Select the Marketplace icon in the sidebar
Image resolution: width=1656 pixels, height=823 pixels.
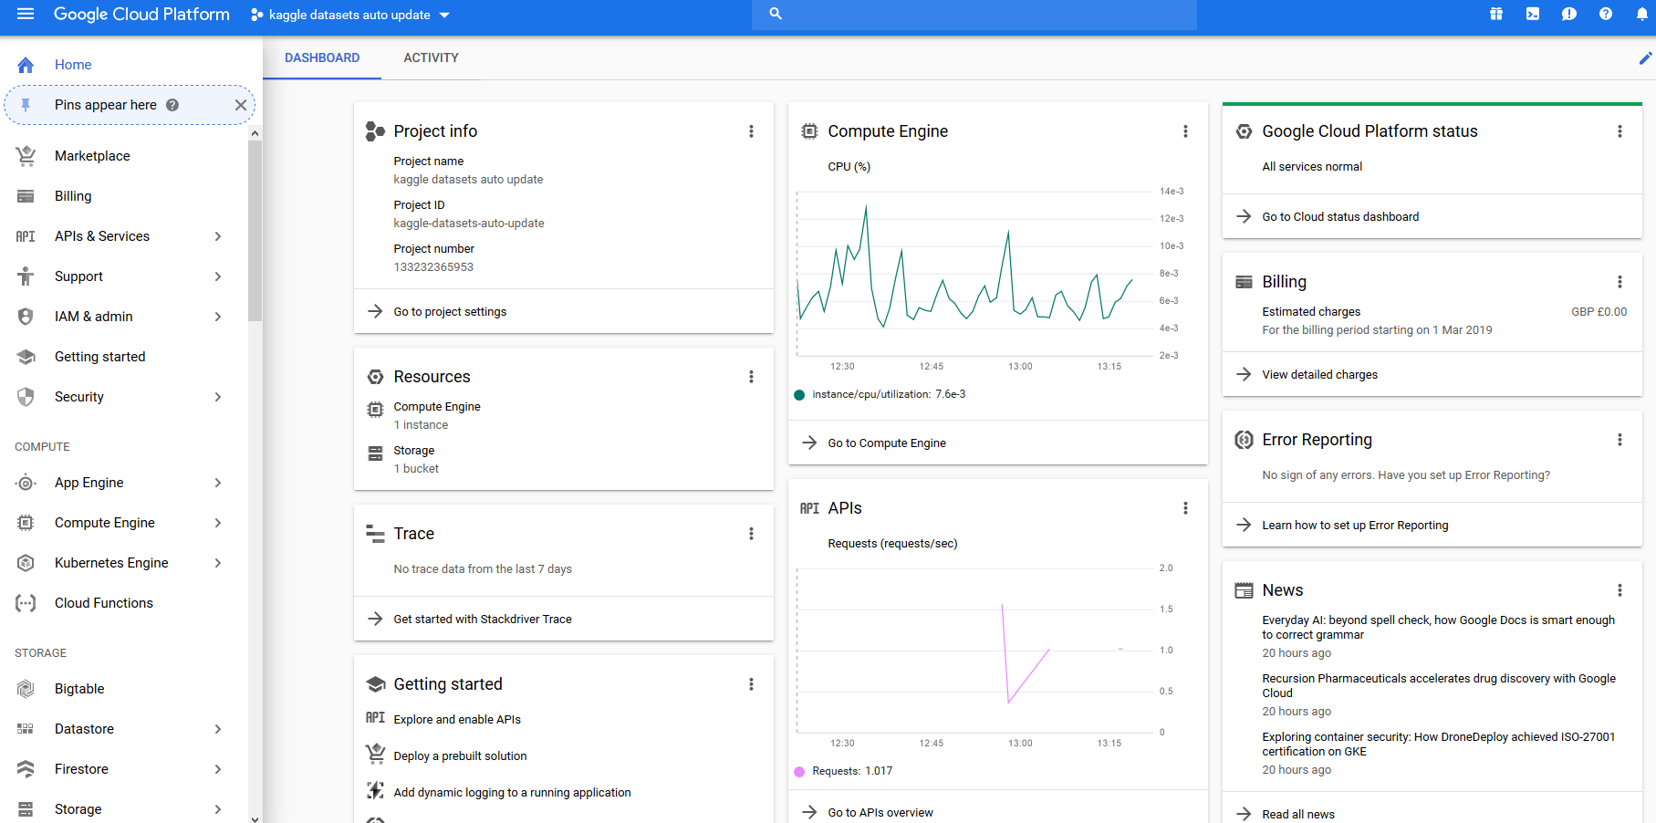[26, 155]
